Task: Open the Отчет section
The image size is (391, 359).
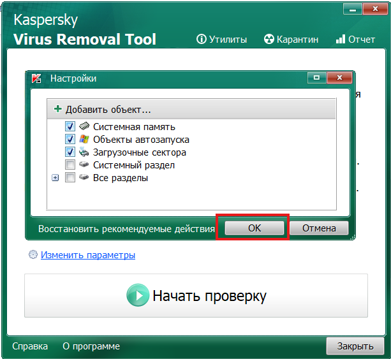Action: click(x=355, y=40)
